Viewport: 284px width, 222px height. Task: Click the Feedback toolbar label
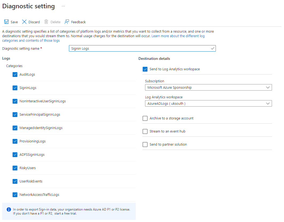[x=78, y=22]
